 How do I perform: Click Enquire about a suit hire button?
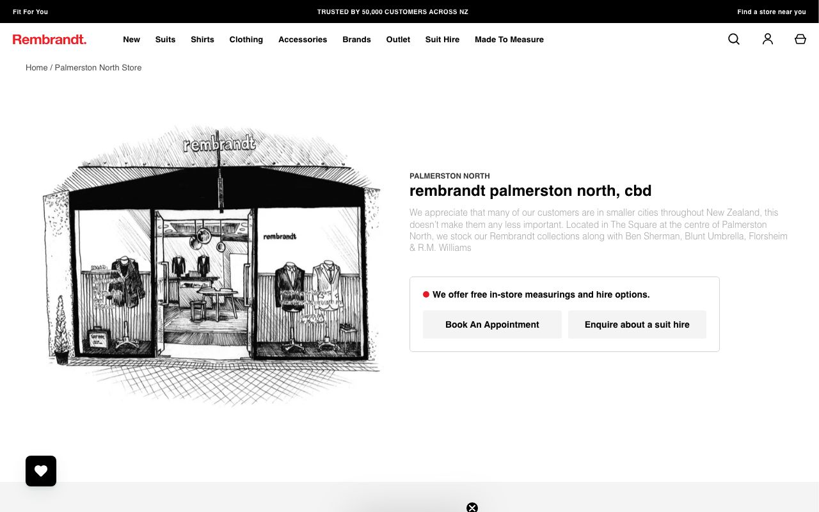click(637, 324)
